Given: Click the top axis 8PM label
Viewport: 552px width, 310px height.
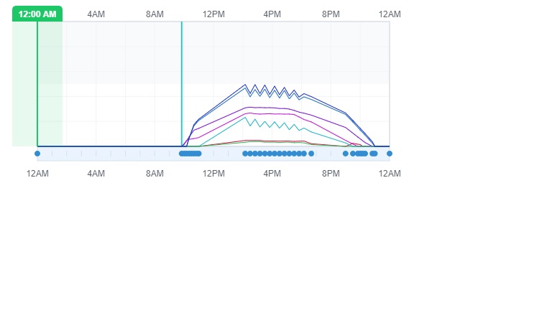Looking at the screenshot, I should click(331, 14).
